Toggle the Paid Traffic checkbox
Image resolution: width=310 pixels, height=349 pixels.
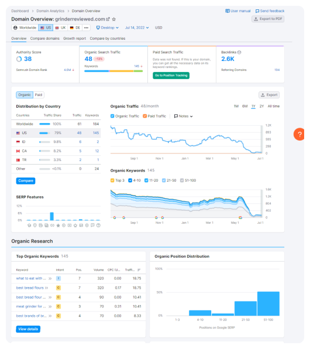click(145, 116)
